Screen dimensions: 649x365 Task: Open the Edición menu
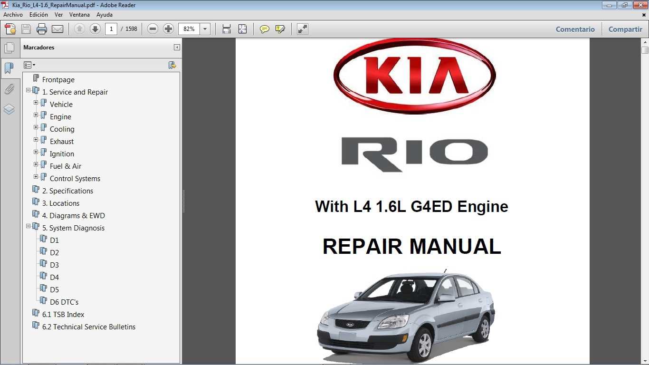(x=38, y=15)
